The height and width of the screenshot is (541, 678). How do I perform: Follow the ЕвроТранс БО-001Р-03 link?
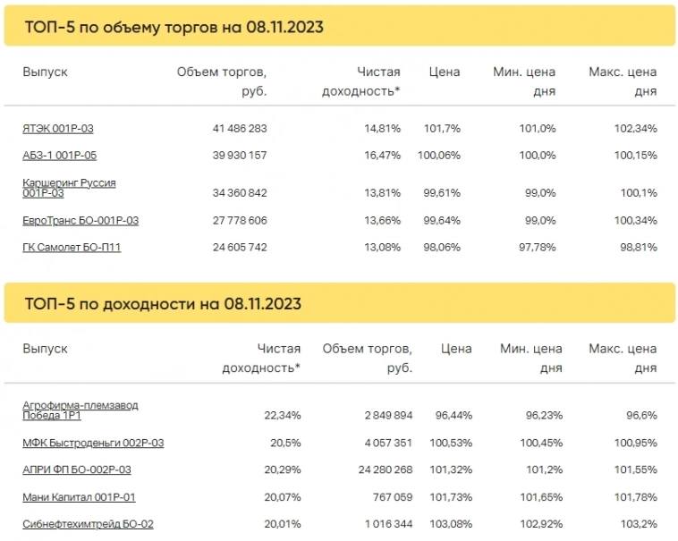click(x=81, y=220)
